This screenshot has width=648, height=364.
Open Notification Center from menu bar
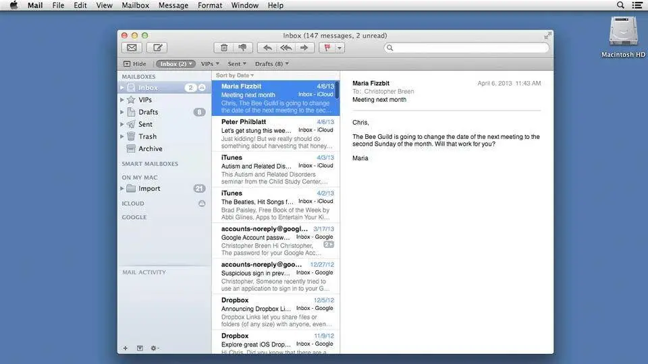638,5
